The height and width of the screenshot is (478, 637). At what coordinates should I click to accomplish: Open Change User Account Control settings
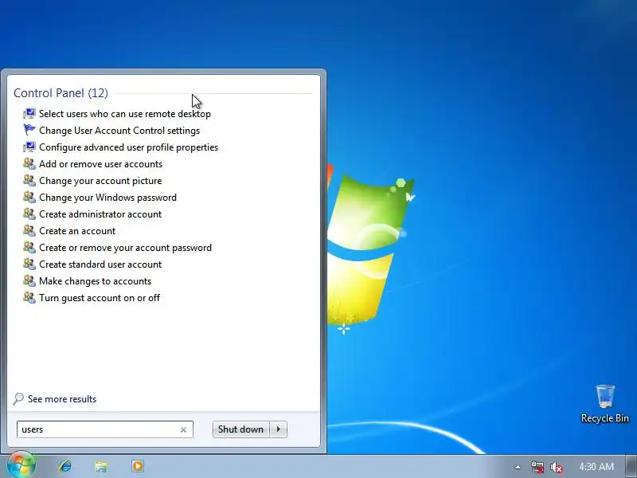[119, 131]
